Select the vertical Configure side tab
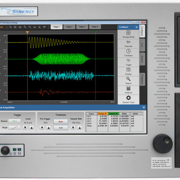The height and width of the screenshot is (180, 180). [142, 31]
